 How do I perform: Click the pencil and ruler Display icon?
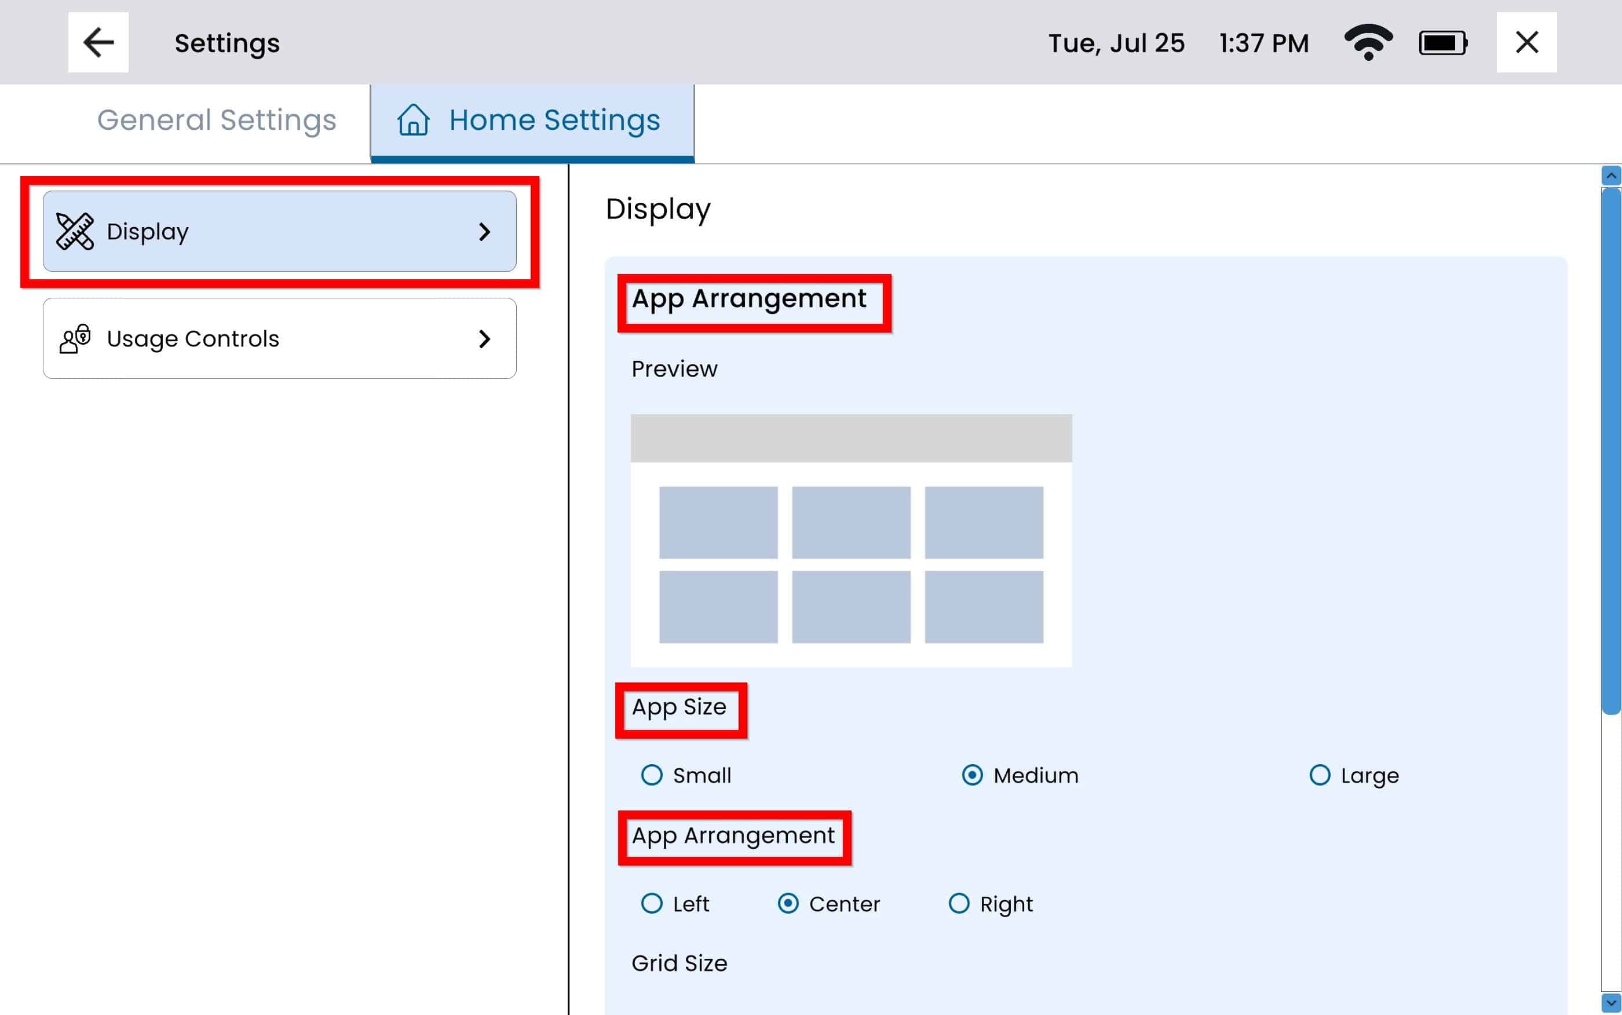[75, 232]
